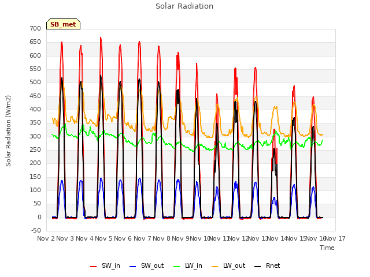
Task: Click the Solar Radiation (W/m2) y-axis label
Action: click(x=8, y=131)
